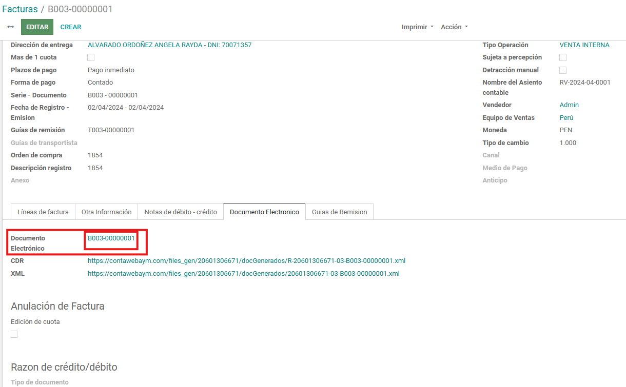Open the XML document URL link
The width and height of the screenshot is (626, 387).
coord(243,274)
